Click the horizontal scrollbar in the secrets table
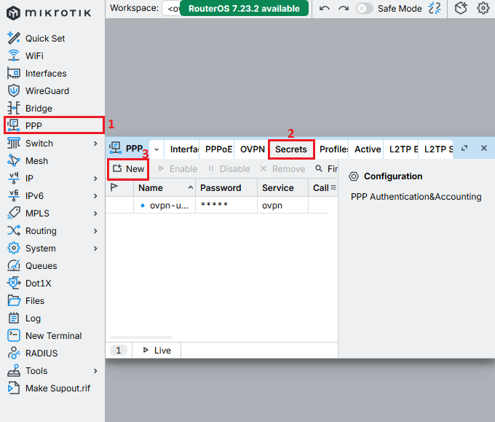The image size is (495, 422). pos(140,337)
